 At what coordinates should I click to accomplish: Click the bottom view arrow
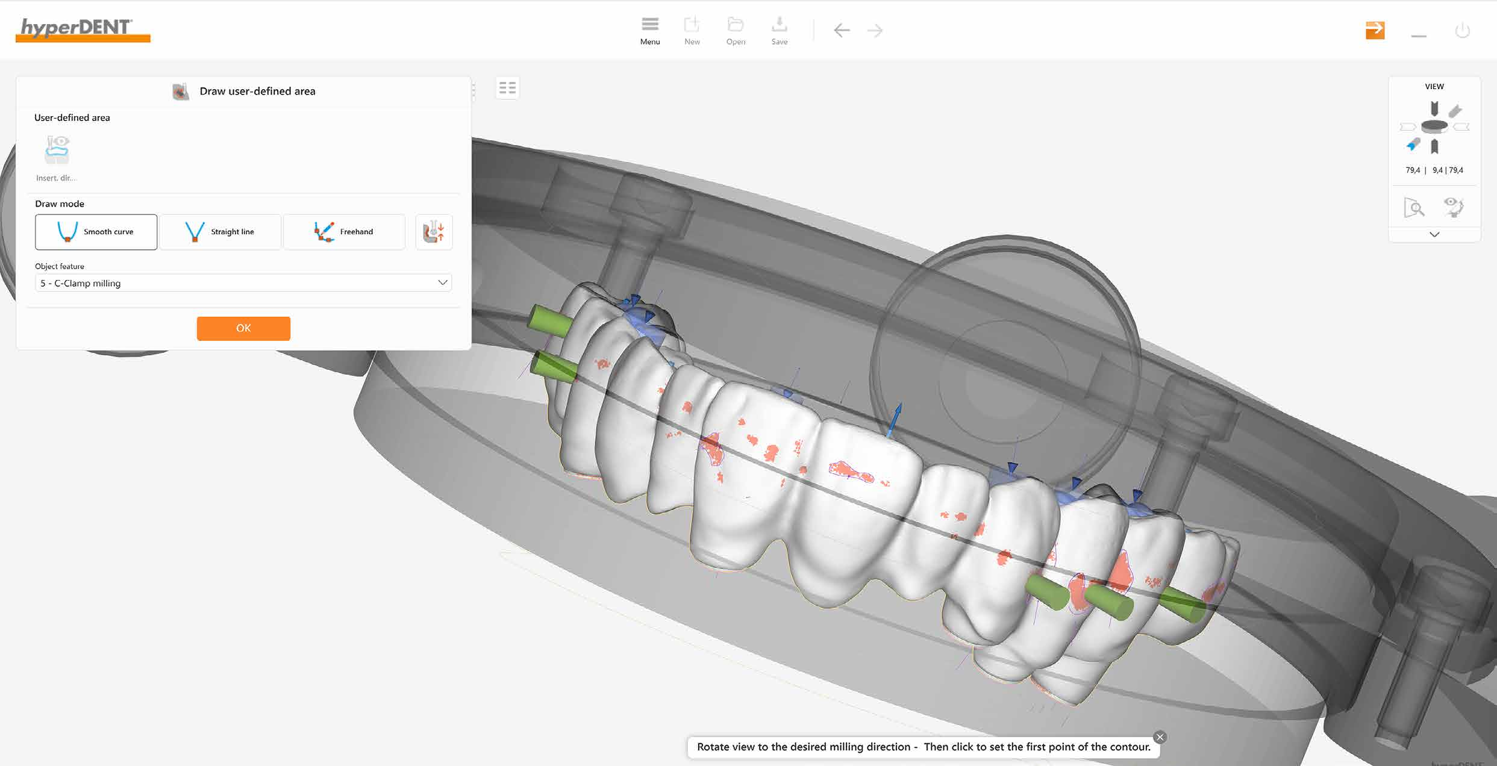pos(1434,146)
